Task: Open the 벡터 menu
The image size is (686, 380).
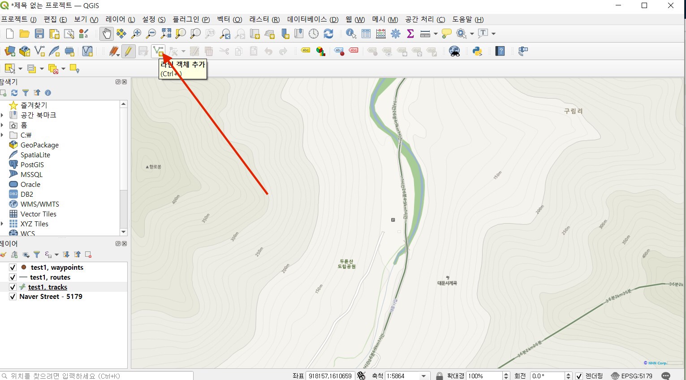Action: point(229,19)
